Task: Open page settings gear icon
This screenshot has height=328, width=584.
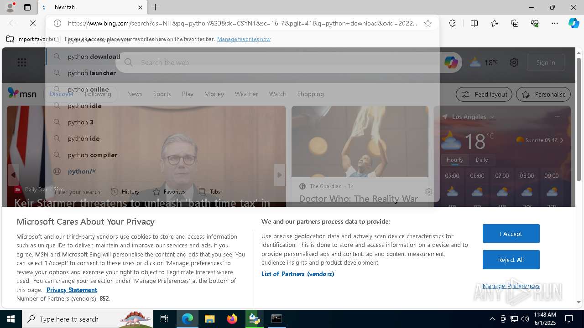Action: point(514,62)
